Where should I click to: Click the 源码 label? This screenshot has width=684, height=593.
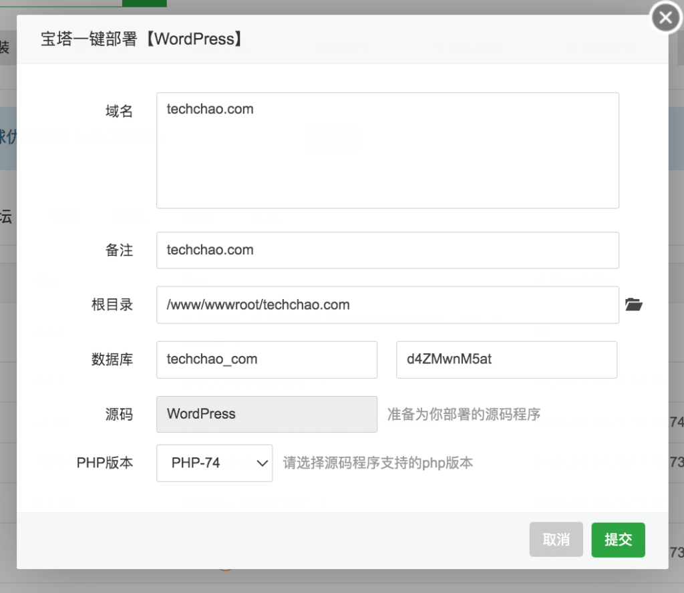pyautogui.click(x=119, y=414)
